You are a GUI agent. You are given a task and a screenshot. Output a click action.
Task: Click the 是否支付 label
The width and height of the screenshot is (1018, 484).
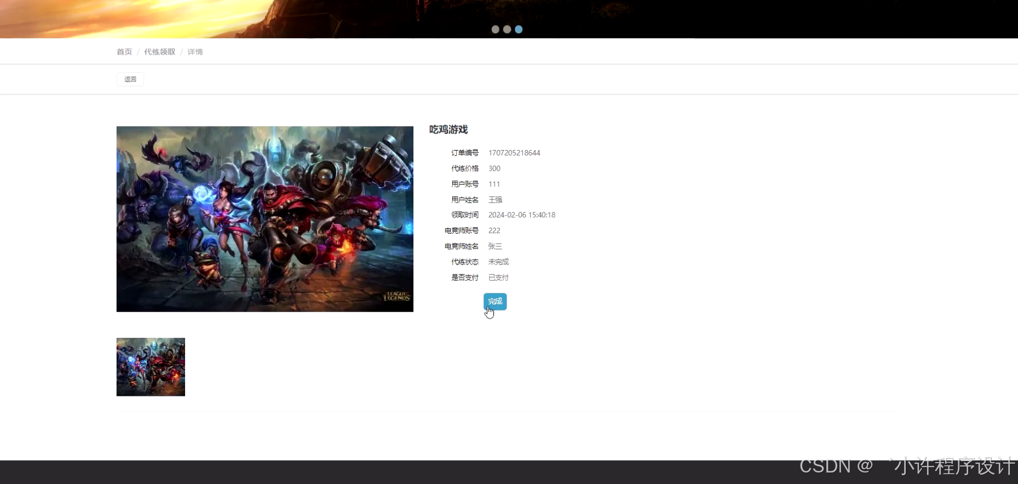(x=465, y=278)
